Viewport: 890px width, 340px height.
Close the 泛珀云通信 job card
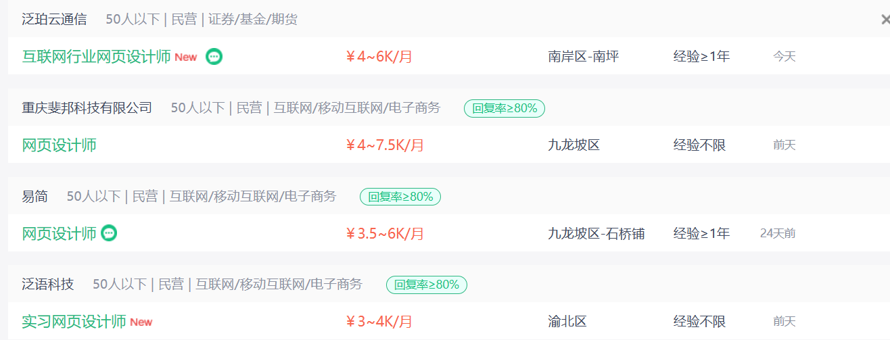885,20
